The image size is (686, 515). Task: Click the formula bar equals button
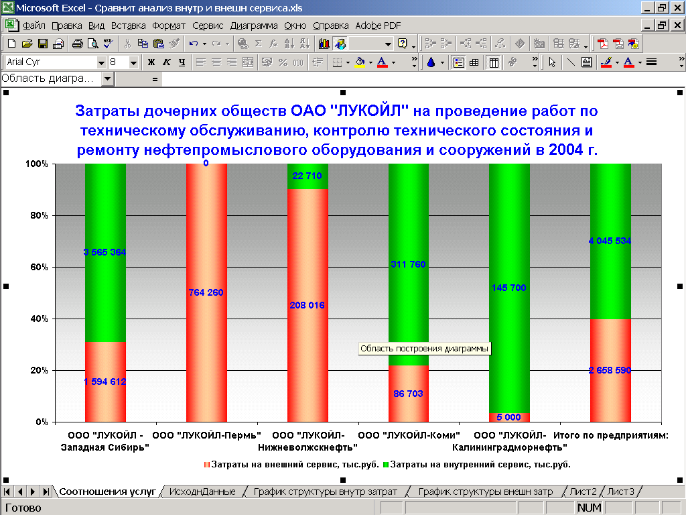coord(155,79)
